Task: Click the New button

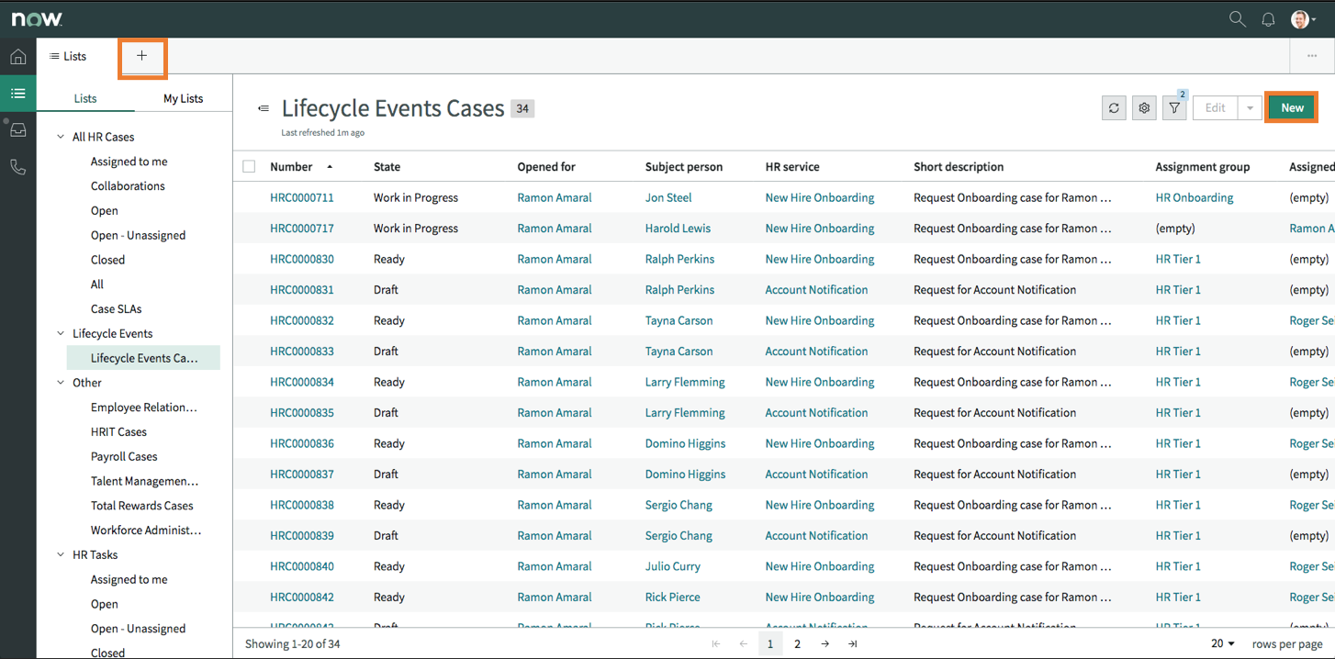Action: tap(1292, 108)
